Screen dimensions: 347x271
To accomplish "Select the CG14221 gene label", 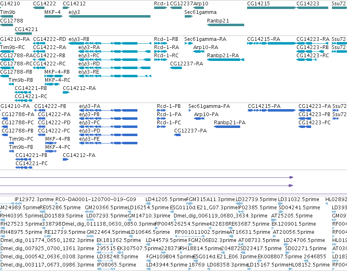I will tap(27, 29).
